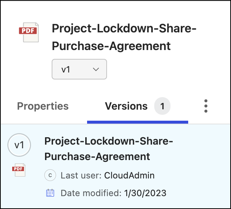Click the calendar icon beside Date modified
231x209 pixels.
50,193
